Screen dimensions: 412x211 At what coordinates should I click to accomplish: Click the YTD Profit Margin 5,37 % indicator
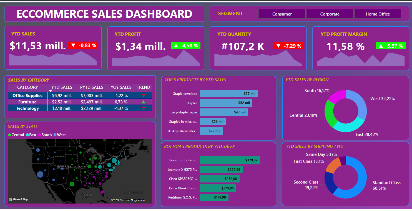click(391, 46)
